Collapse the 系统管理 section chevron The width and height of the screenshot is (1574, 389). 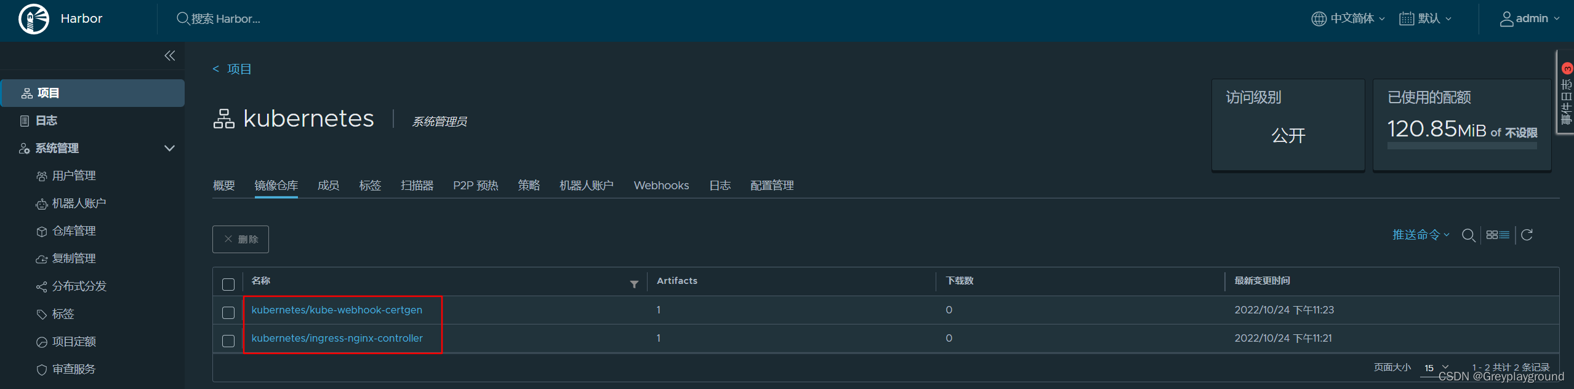coord(170,148)
